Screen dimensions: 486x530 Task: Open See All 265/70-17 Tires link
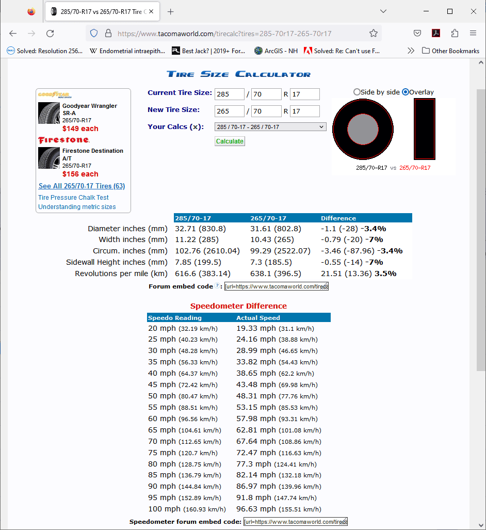[x=82, y=186]
